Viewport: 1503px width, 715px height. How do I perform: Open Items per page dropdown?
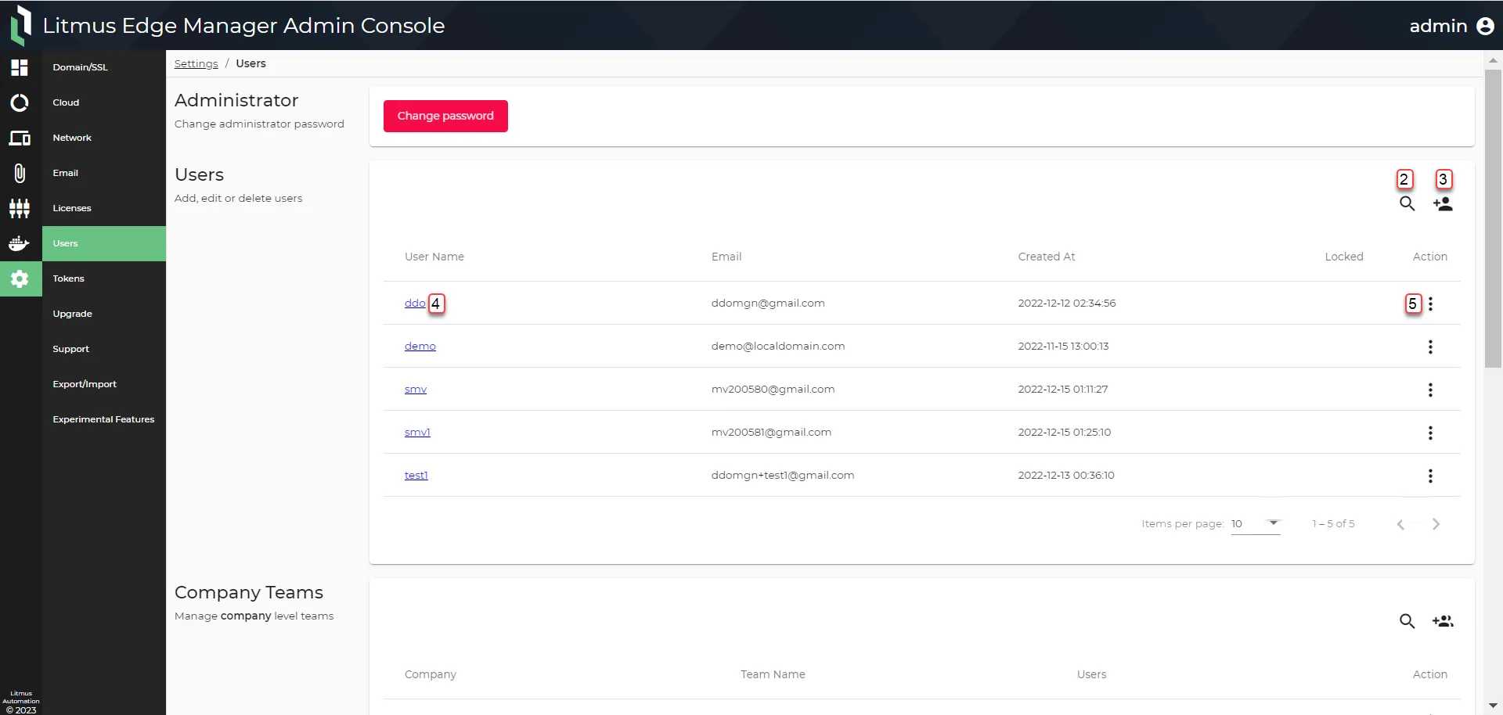[1256, 524]
